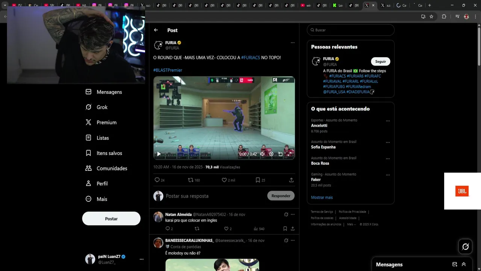Screen dimensions: 481x271
Task: Open more options on FURIA's post
Action: pyautogui.click(x=292, y=43)
